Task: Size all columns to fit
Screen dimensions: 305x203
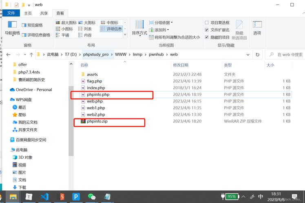Action: (174, 37)
